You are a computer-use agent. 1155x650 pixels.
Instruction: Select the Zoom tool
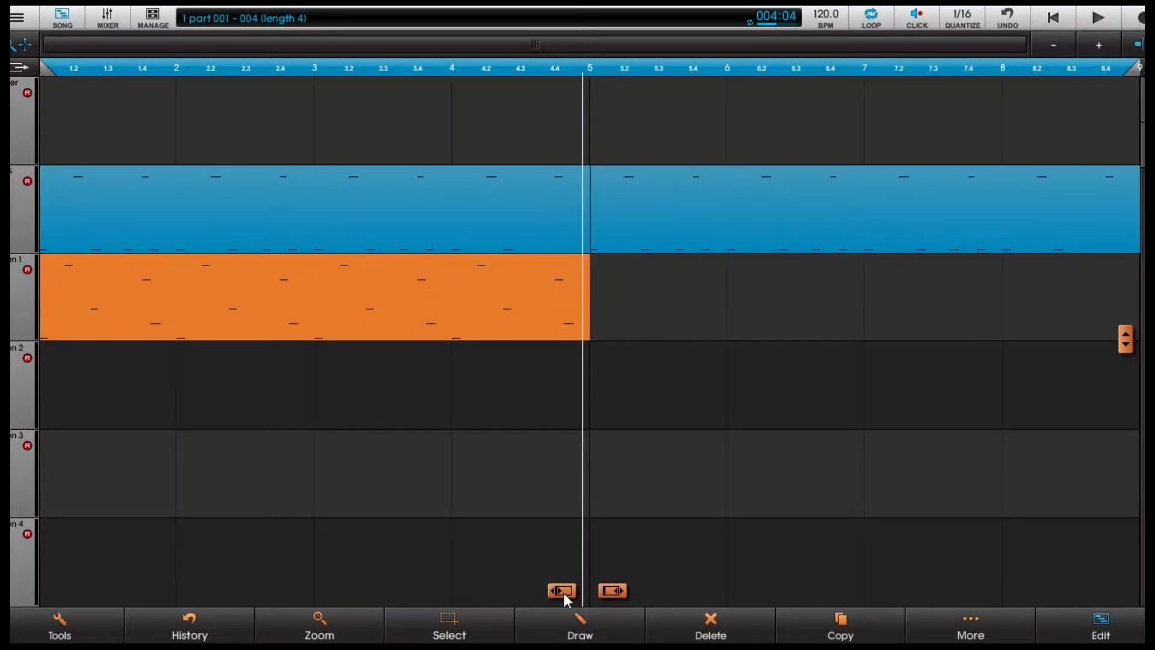coord(319,626)
